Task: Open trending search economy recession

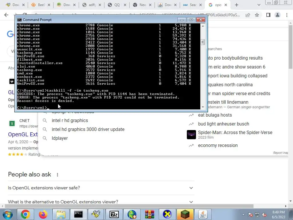Action: [218, 145]
